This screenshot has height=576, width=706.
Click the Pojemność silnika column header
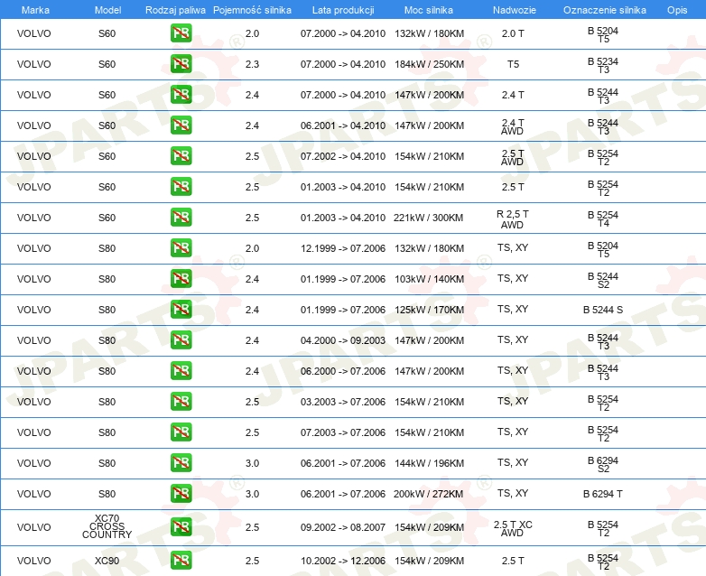pos(252,10)
